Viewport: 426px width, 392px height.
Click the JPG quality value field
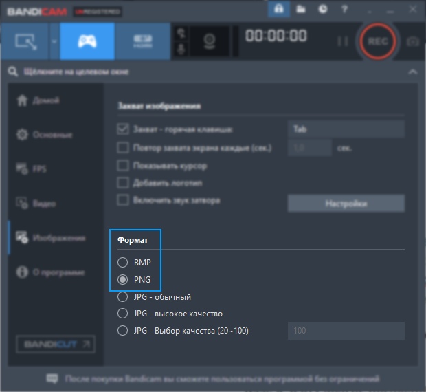click(346, 331)
